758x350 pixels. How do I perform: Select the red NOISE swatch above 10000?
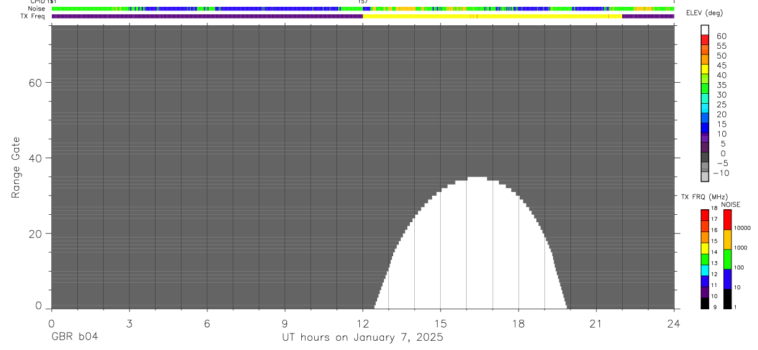[727, 220]
